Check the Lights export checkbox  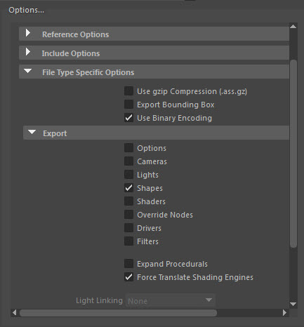coord(128,175)
